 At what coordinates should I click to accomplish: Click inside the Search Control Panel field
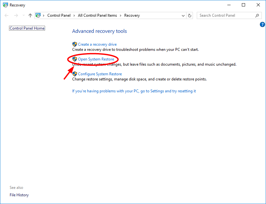pyautogui.click(x=225, y=15)
